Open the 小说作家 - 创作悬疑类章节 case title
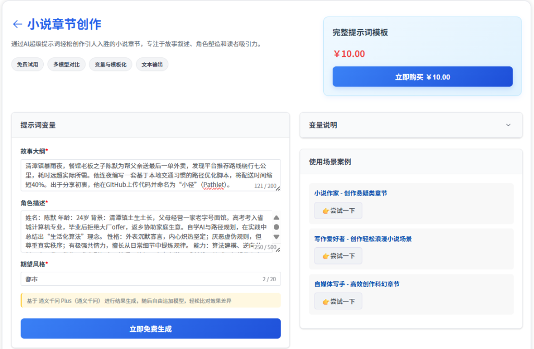The image size is (534, 349). [350, 193]
